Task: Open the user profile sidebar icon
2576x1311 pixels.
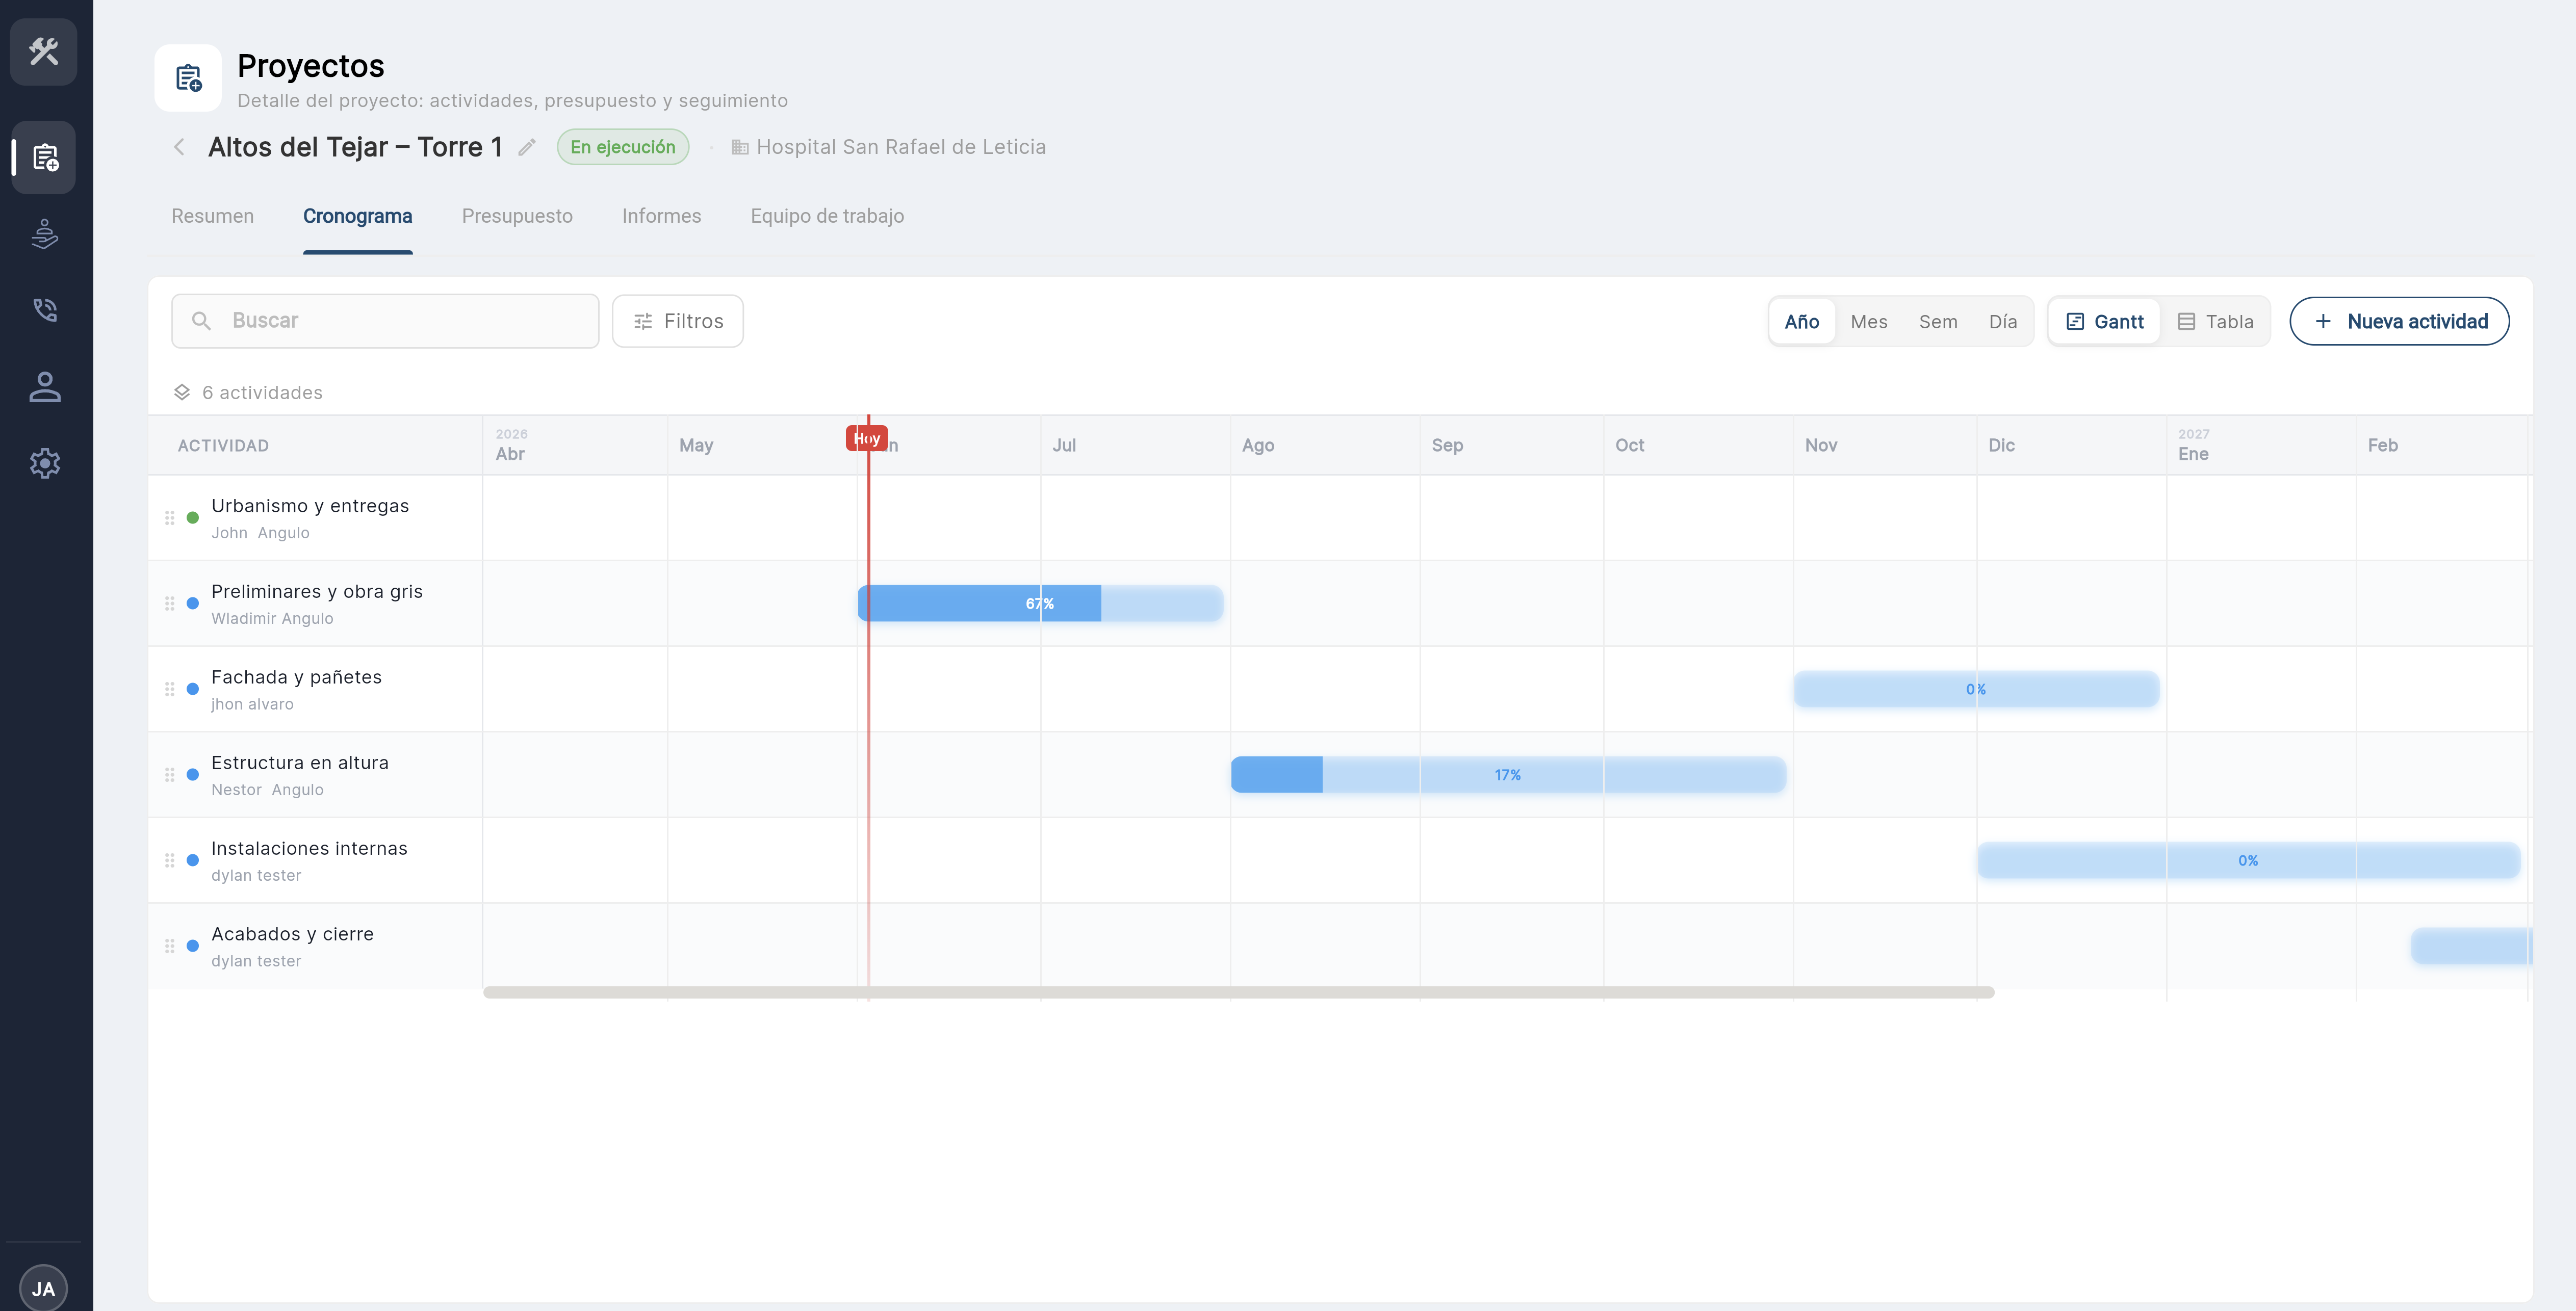Action: point(44,387)
